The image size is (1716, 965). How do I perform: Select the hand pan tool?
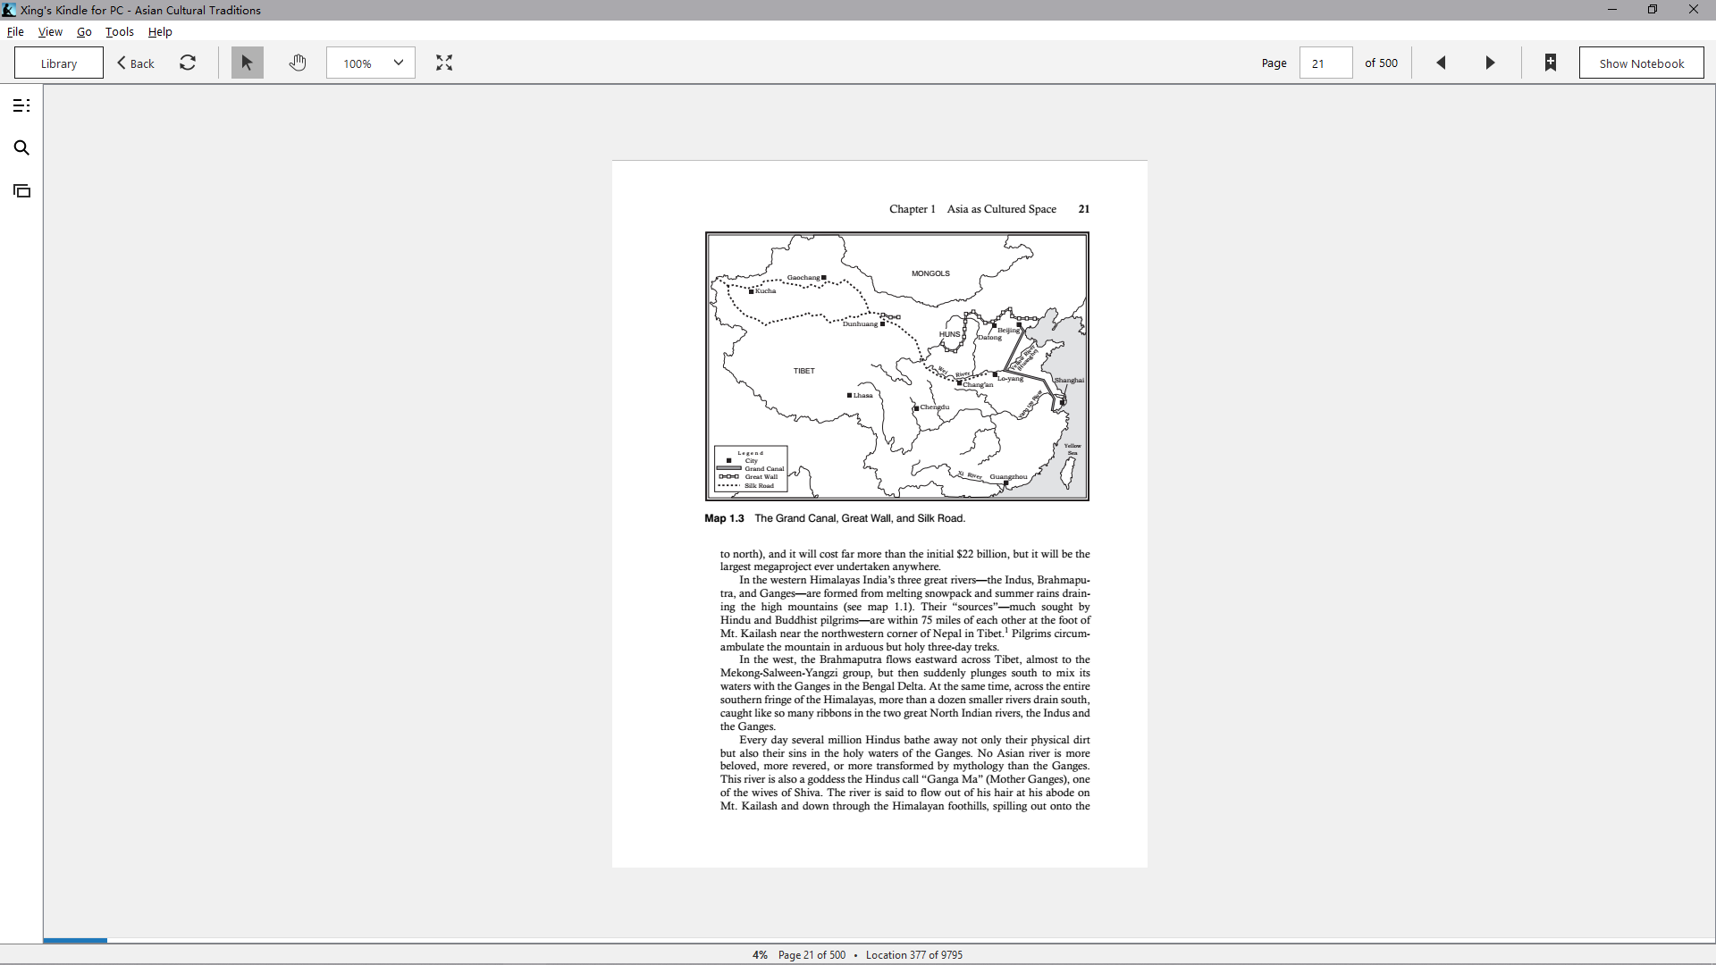(298, 63)
